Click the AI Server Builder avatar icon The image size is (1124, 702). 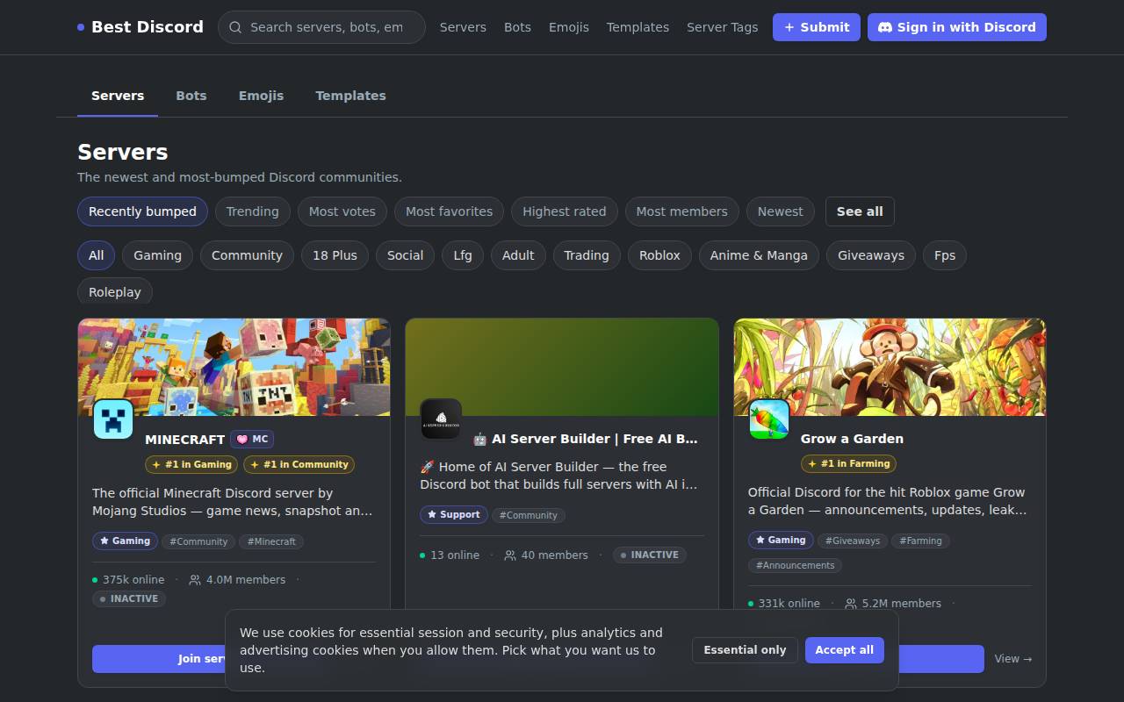441,419
